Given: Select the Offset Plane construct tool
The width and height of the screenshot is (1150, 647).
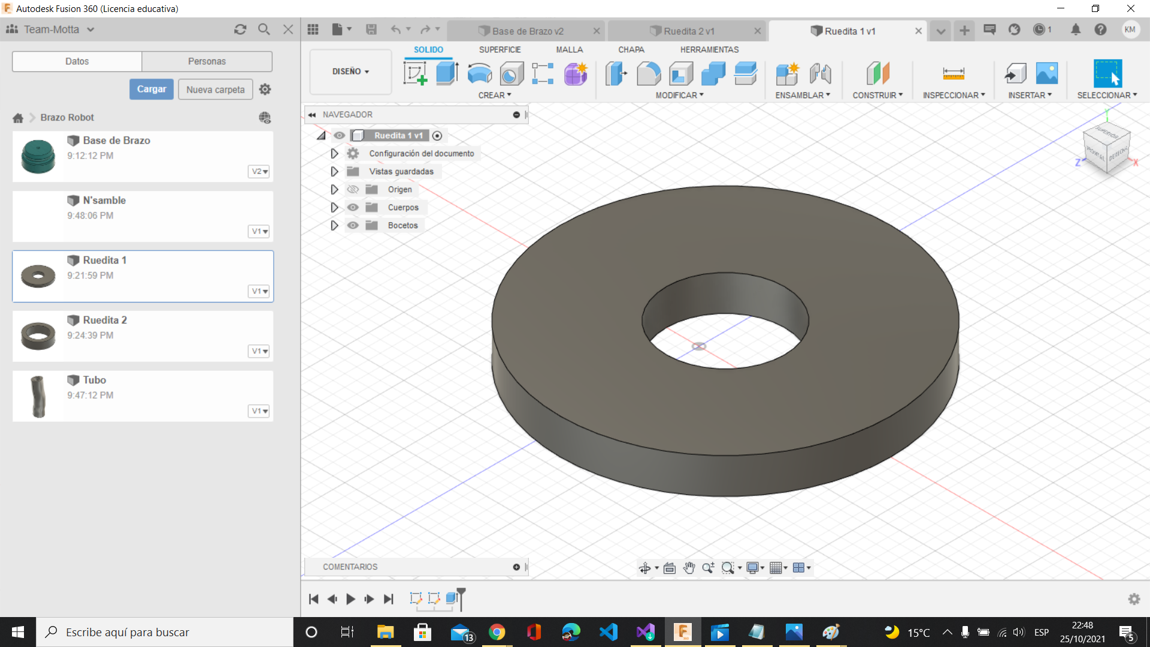Looking at the screenshot, I should (877, 74).
